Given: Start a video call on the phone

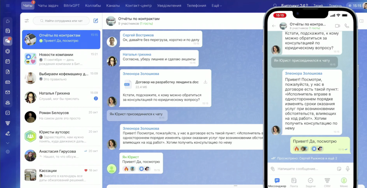Looking at the screenshot, I should [337, 26].
